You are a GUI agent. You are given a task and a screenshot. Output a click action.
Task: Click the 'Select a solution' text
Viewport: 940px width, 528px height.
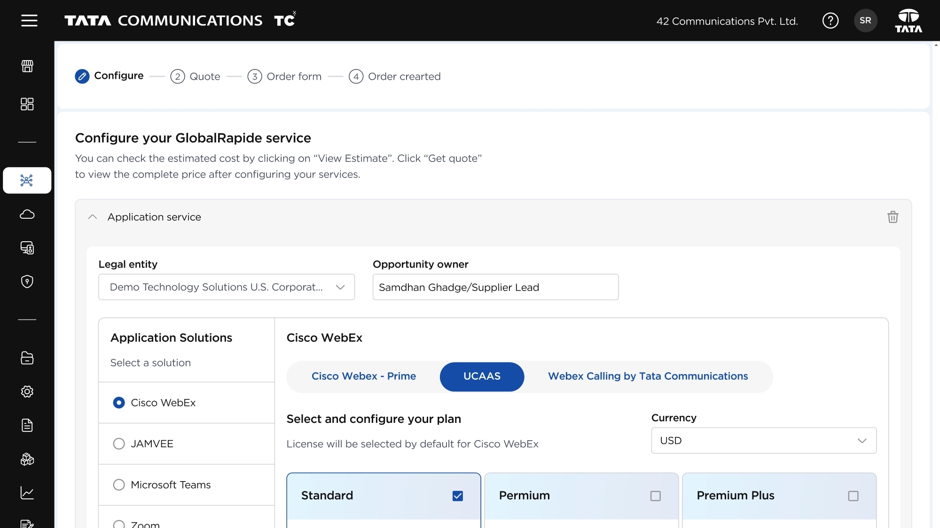150,363
